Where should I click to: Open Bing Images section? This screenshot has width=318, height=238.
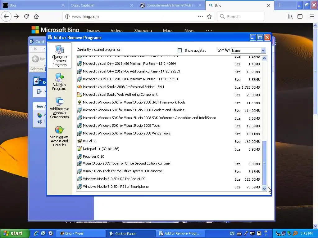[x=93, y=30]
